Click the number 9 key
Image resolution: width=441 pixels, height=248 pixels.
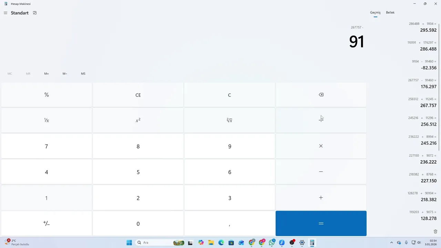point(229,146)
